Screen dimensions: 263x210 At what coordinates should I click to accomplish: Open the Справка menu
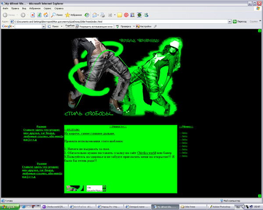pos(59,8)
